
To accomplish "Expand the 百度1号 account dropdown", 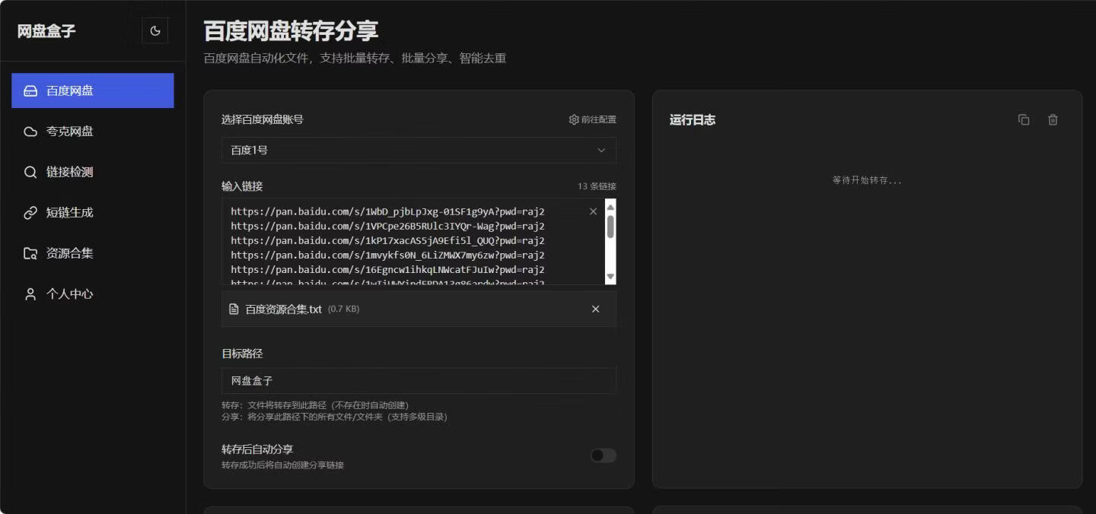I will tap(419, 151).
